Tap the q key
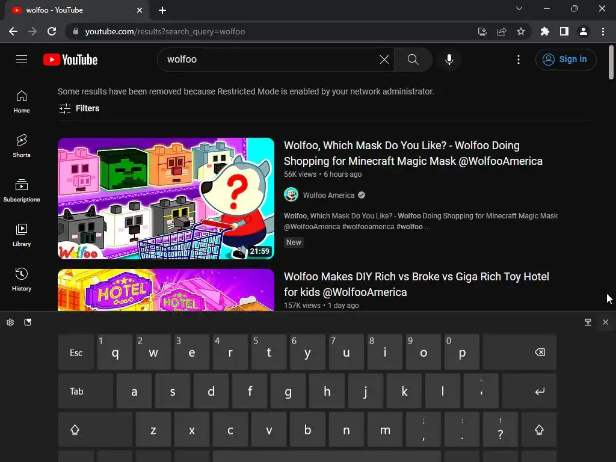The image size is (616, 462). tap(115, 353)
